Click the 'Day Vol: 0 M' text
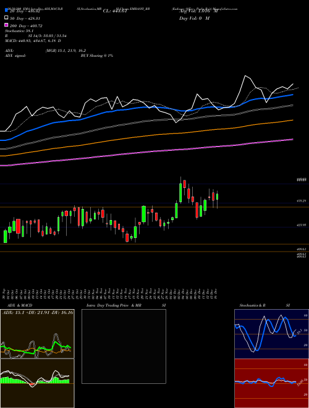Image resolution: width=309 pixels, height=408 pixels. [194, 19]
